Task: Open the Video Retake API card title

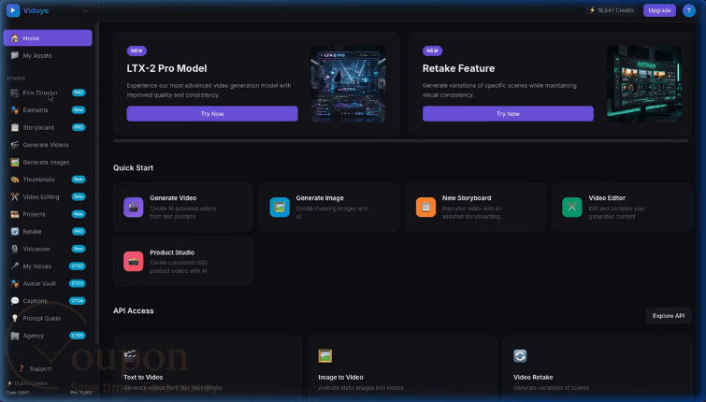Action: tap(533, 378)
